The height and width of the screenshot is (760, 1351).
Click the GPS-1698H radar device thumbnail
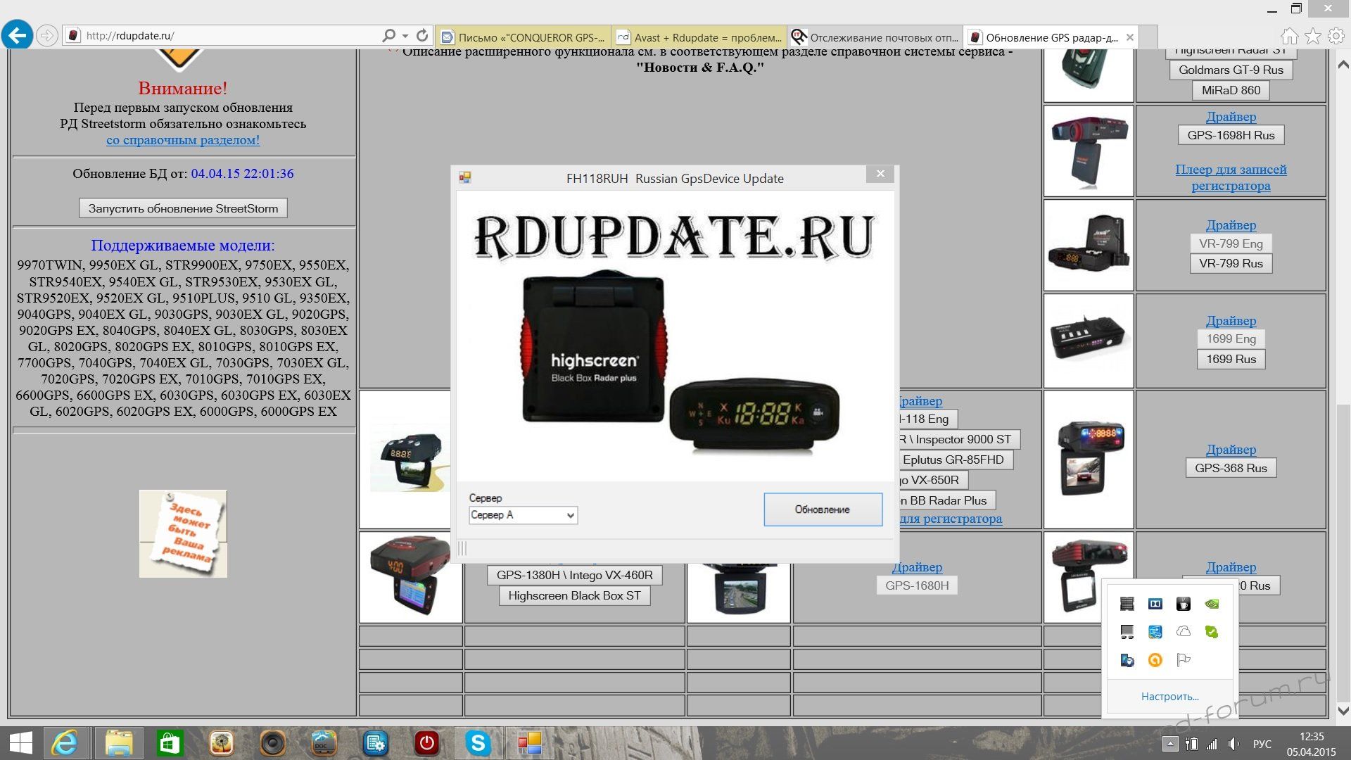pos(1089,151)
